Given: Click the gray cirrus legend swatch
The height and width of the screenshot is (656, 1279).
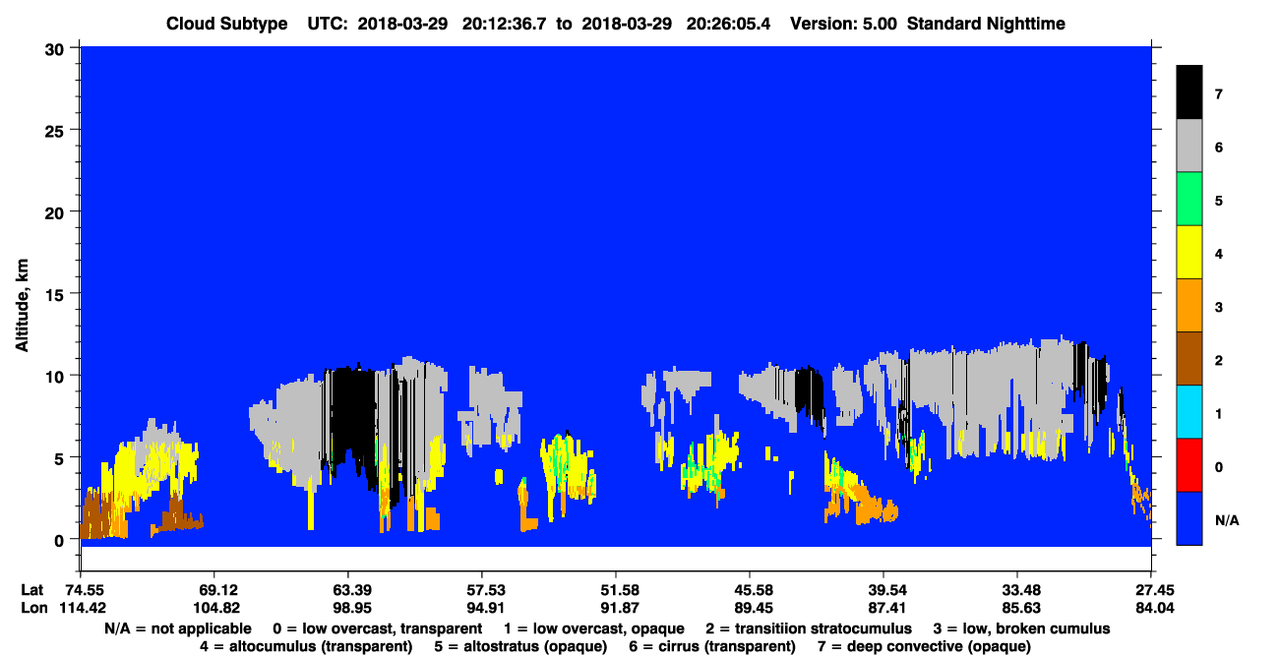Looking at the screenshot, I should click(x=1189, y=147).
